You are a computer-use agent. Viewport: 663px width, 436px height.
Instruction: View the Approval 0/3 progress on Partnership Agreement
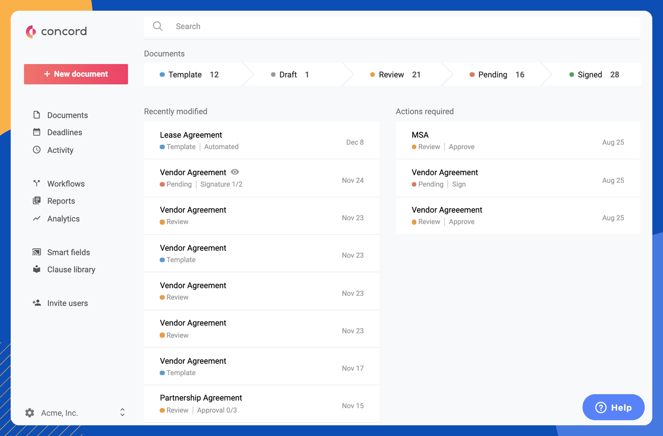pos(217,410)
